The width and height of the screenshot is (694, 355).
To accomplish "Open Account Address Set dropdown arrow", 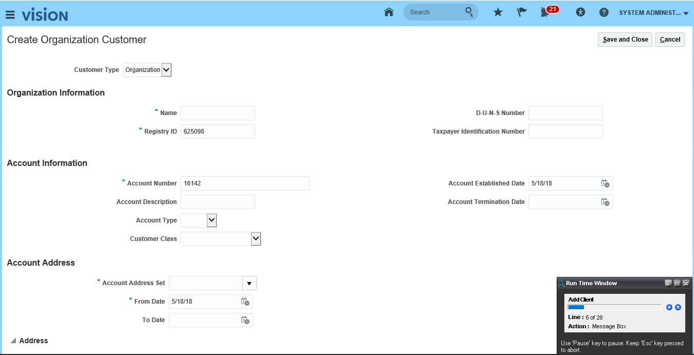I will pos(250,283).
